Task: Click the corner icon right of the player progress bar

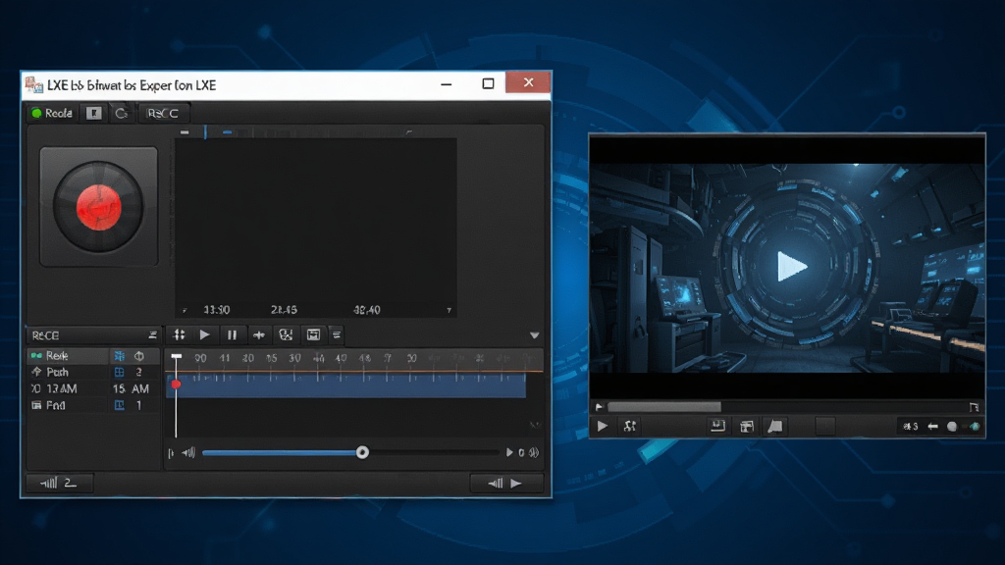Action: (x=975, y=407)
